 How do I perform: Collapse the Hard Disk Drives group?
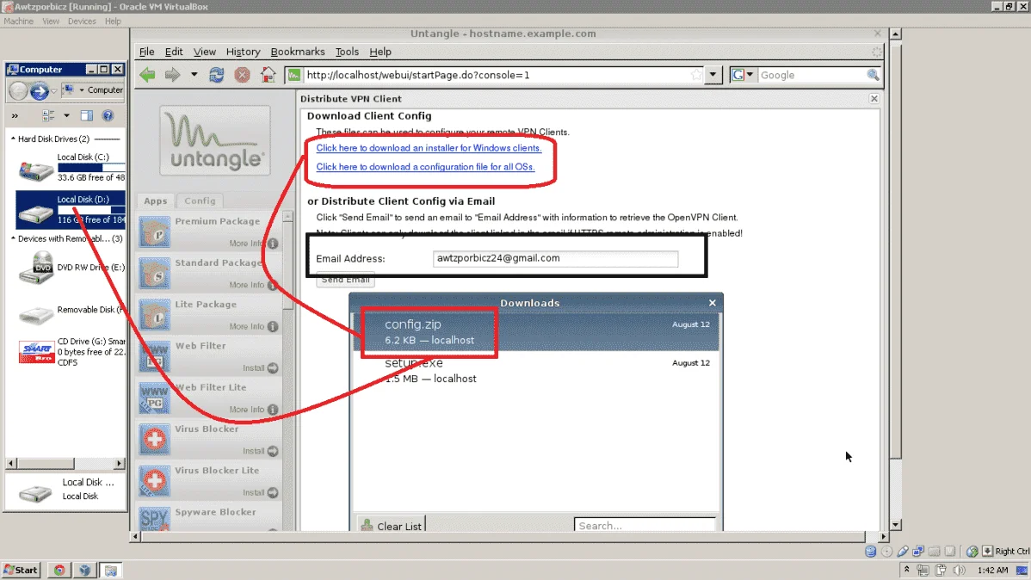click(13, 139)
